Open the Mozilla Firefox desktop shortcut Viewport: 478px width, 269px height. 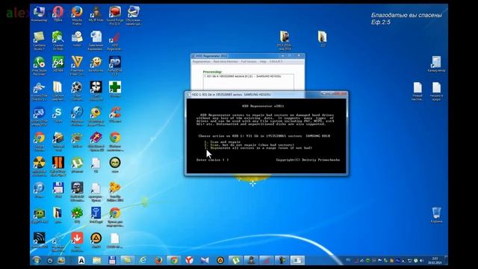pyautogui.click(x=77, y=16)
